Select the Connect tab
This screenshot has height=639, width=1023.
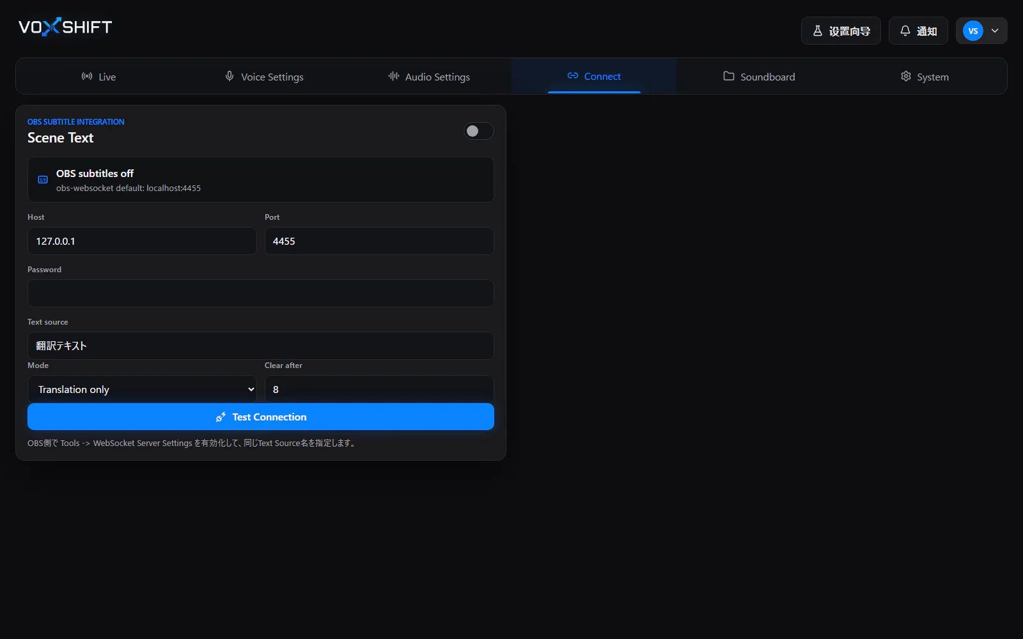click(x=594, y=76)
